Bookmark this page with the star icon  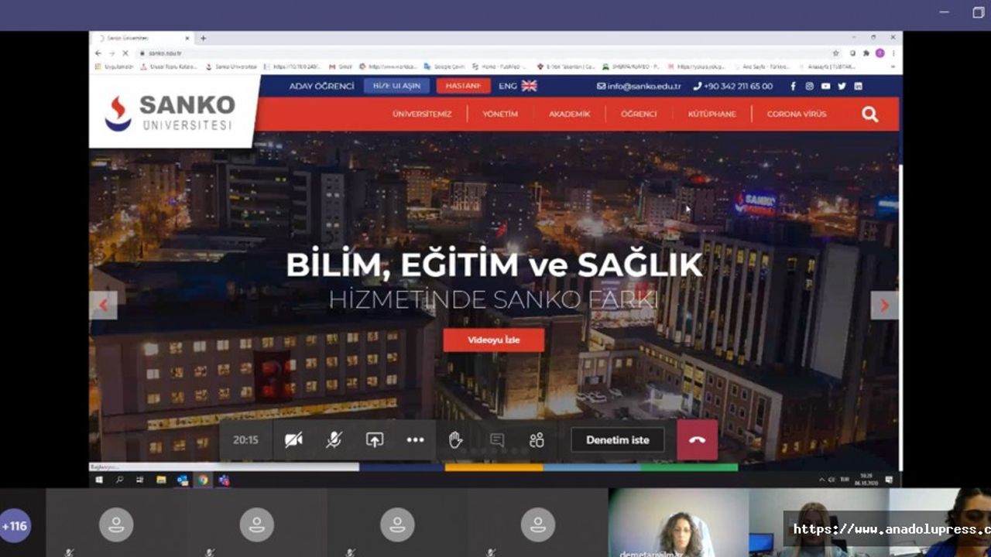point(835,53)
